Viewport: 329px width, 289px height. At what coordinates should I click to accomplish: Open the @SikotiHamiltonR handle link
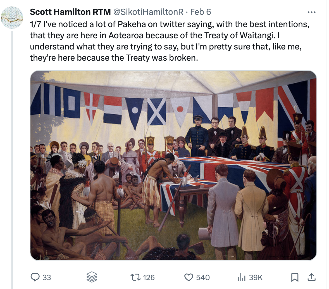(x=149, y=12)
